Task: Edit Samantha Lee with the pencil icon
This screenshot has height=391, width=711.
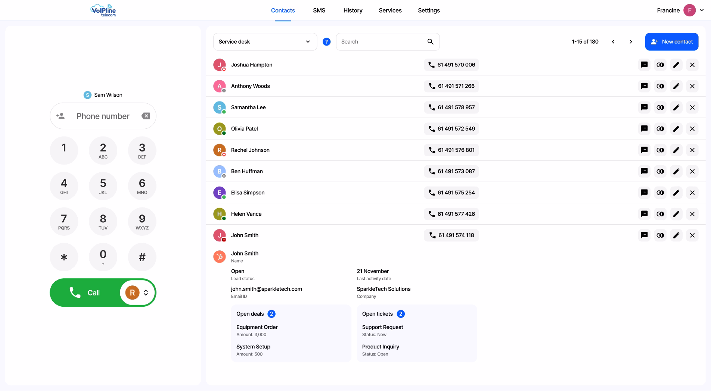Action: [x=676, y=107]
